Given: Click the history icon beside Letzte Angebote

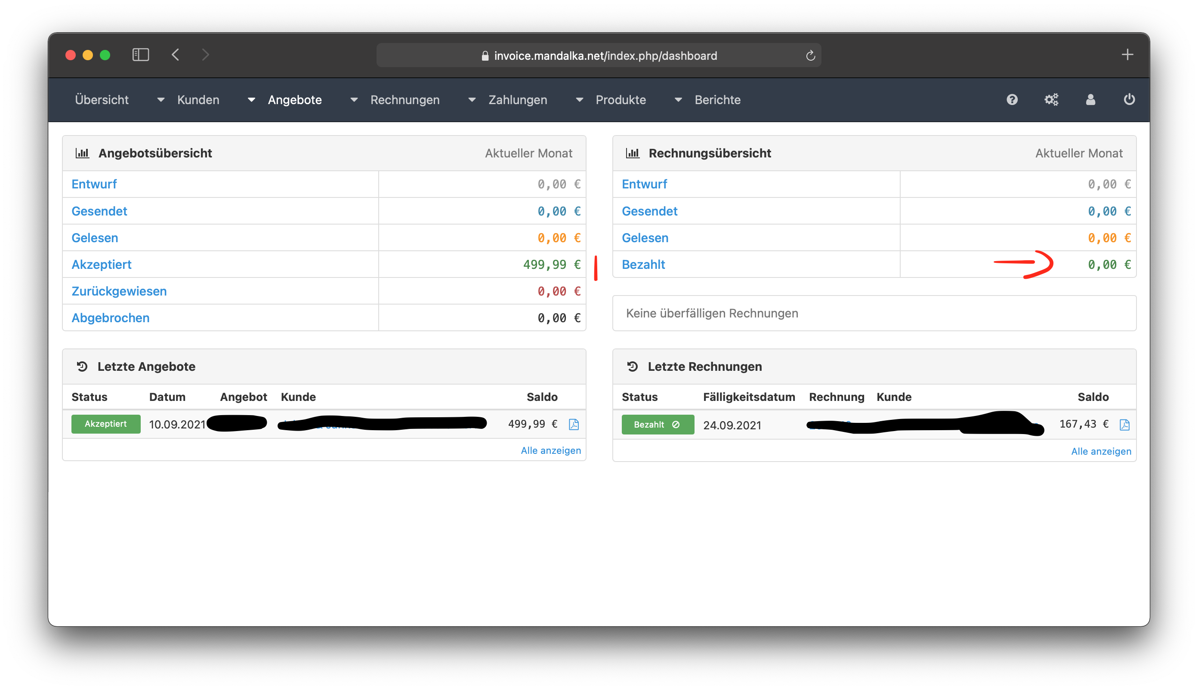Looking at the screenshot, I should (82, 366).
